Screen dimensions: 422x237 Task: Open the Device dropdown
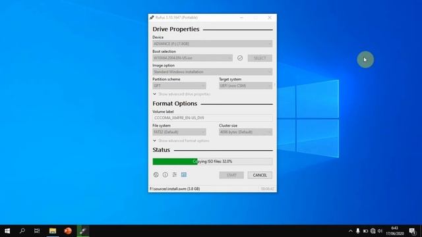click(212, 43)
